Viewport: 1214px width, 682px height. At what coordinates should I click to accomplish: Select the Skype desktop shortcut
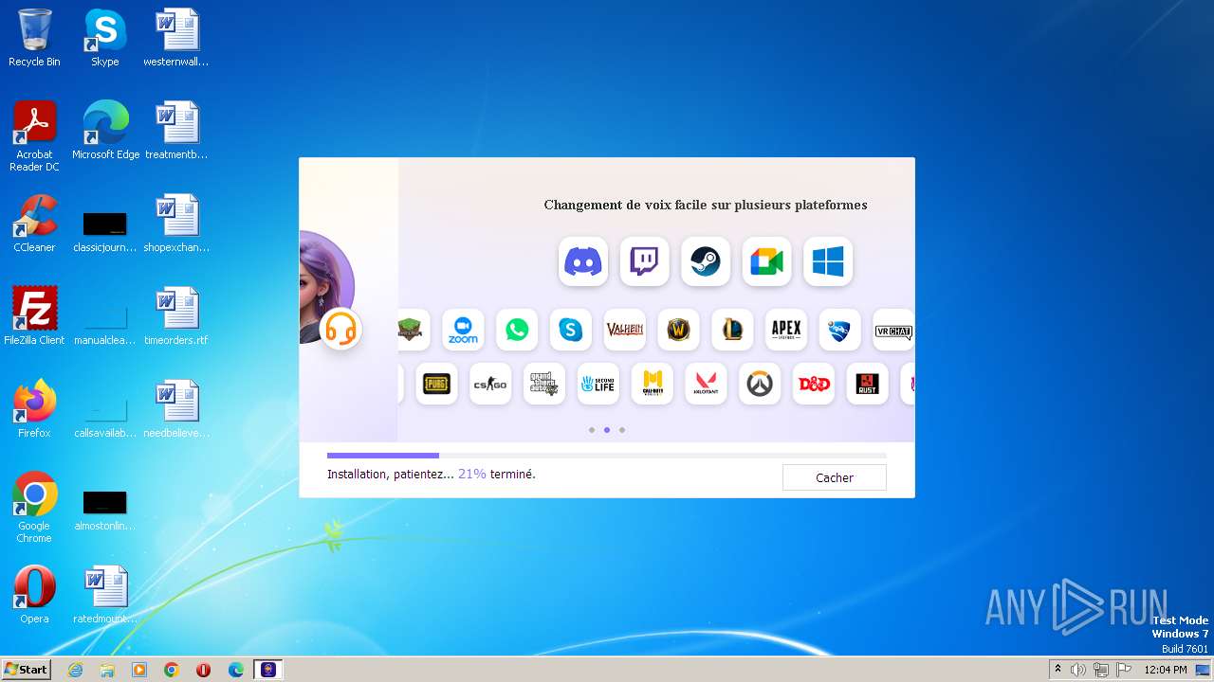[104, 39]
